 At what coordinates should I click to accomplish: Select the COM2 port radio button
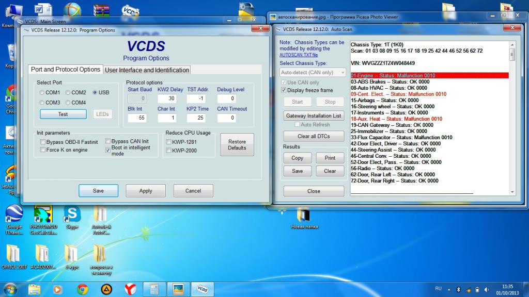point(68,93)
